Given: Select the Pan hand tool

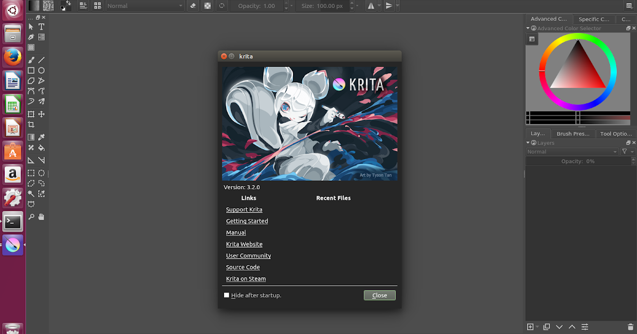Looking at the screenshot, I should [x=41, y=216].
